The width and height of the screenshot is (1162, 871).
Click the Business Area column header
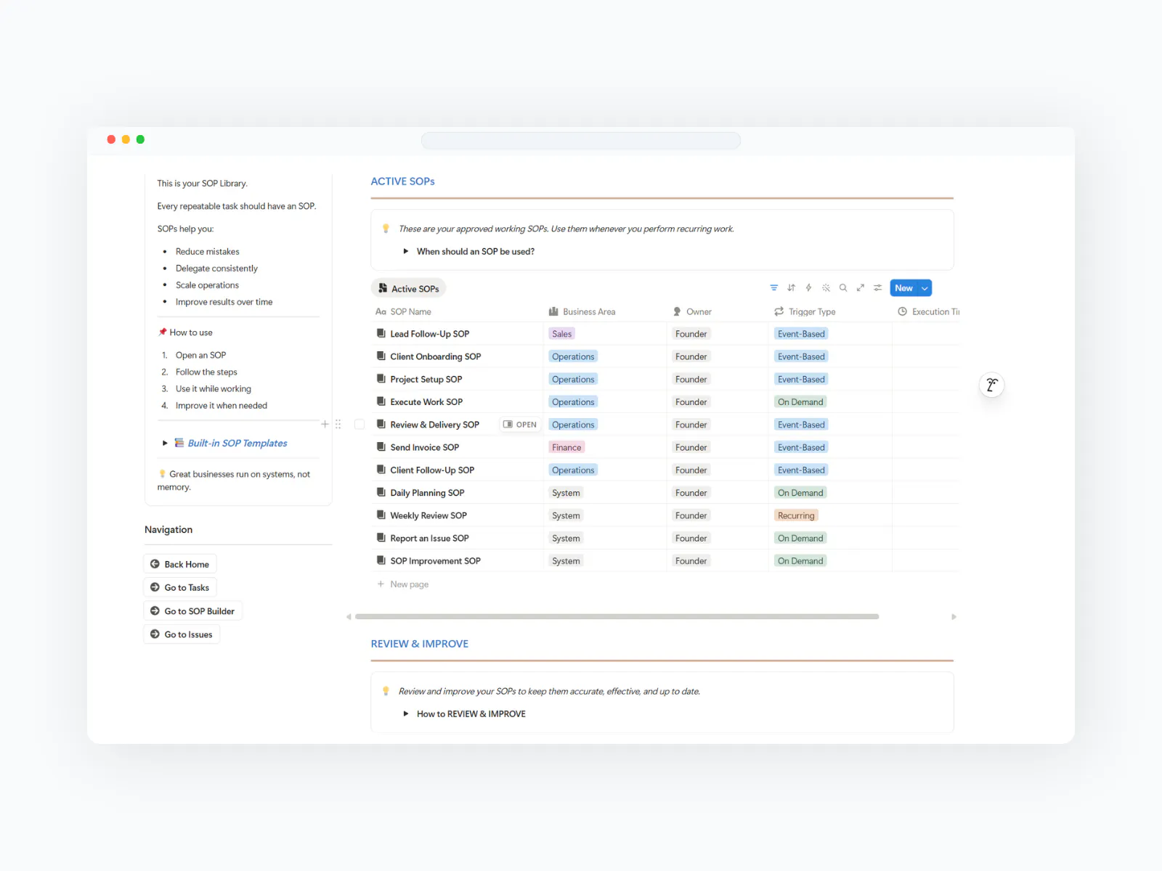click(582, 311)
